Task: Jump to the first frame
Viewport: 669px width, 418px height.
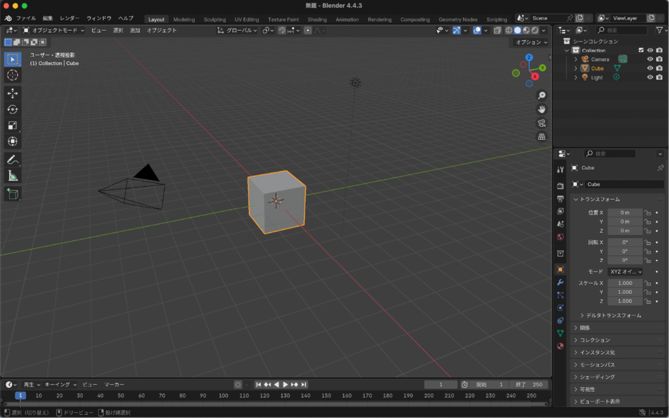Action: point(258,385)
